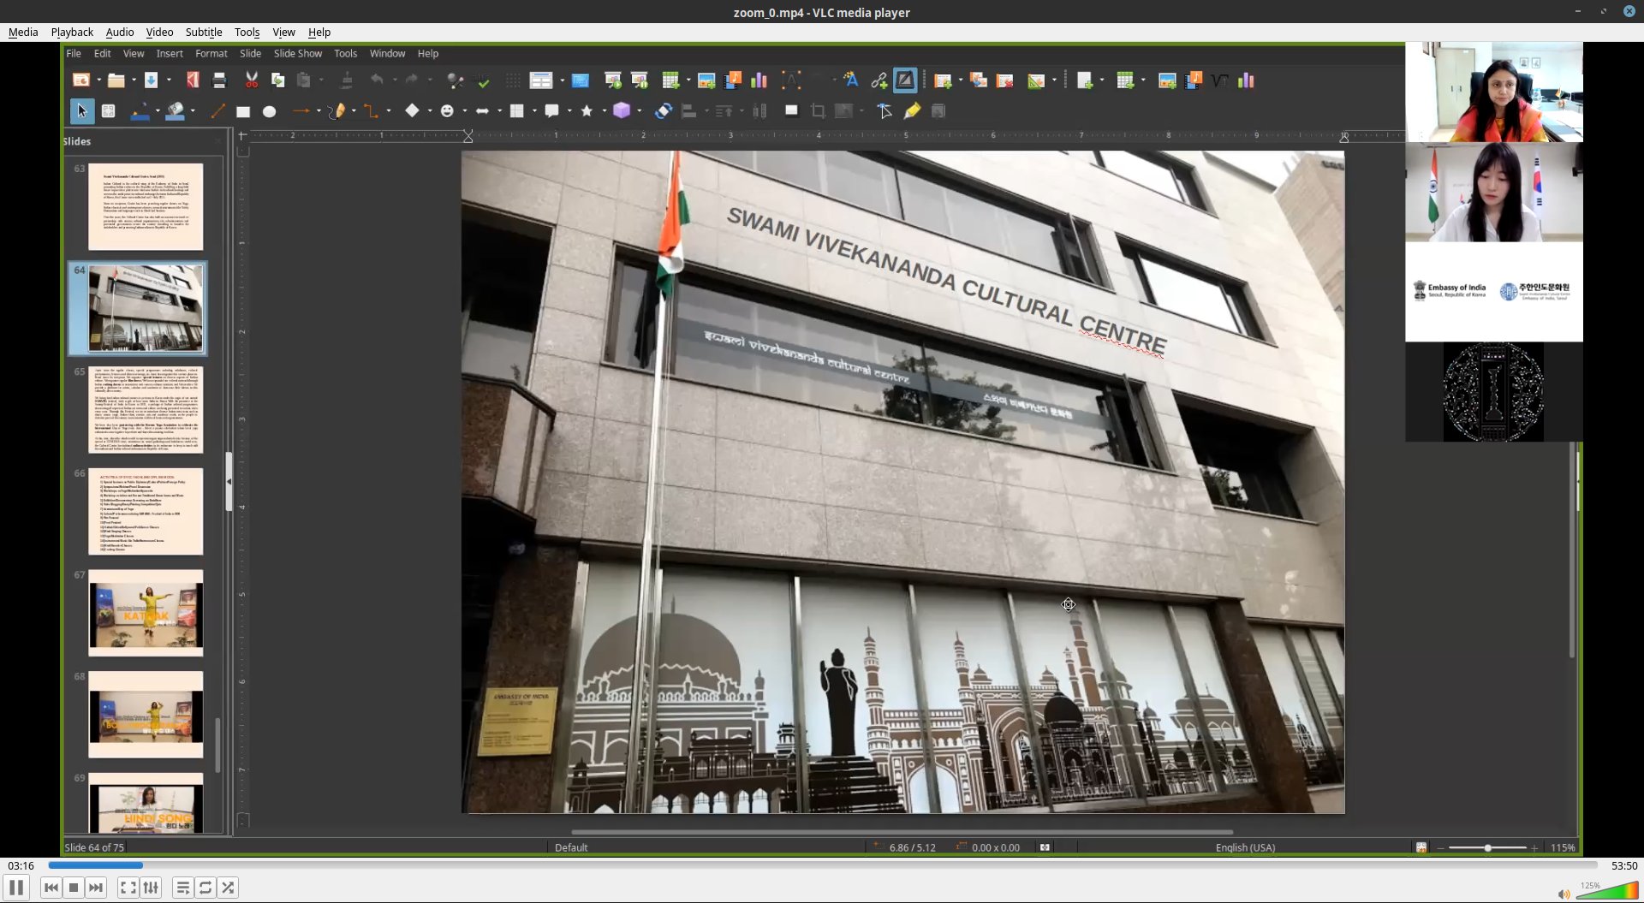1644x903 pixels.
Task: Click the print icon in toolbar
Action: click(219, 80)
